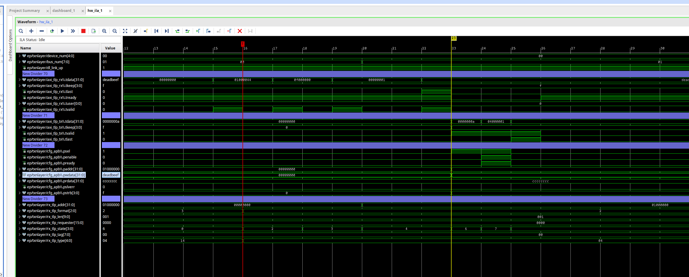The image size is (689, 277).
Task: Expand the axi_tlp_rx tdata[31:0] signal
Action: click(x=20, y=80)
